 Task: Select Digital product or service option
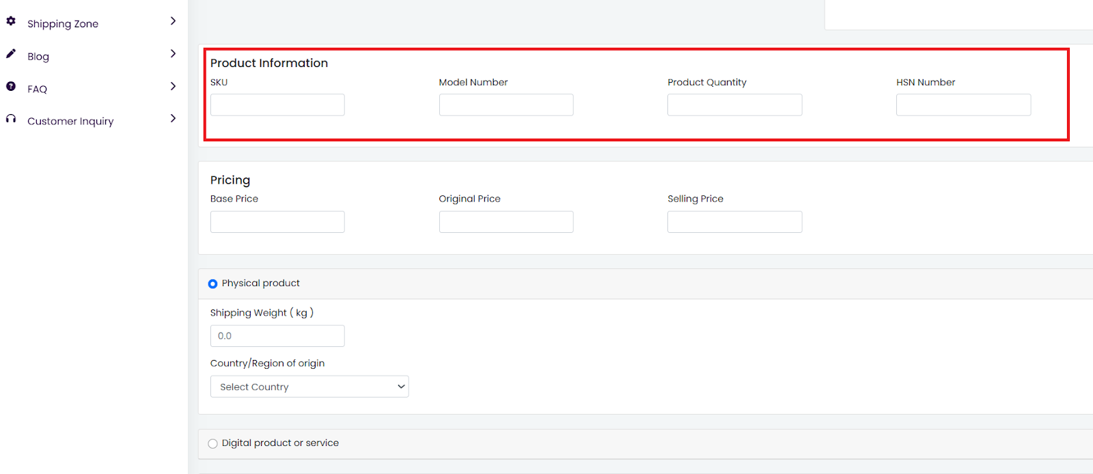point(212,443)
